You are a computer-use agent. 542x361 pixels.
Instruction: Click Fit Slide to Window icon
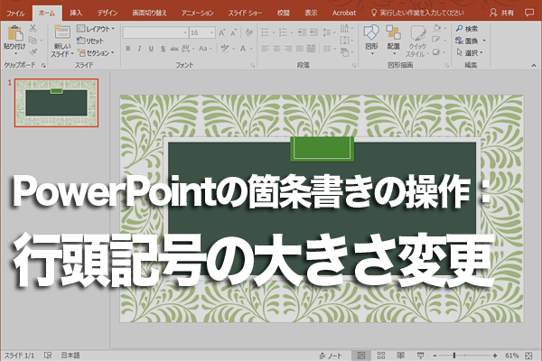click(x=528, y=356)
